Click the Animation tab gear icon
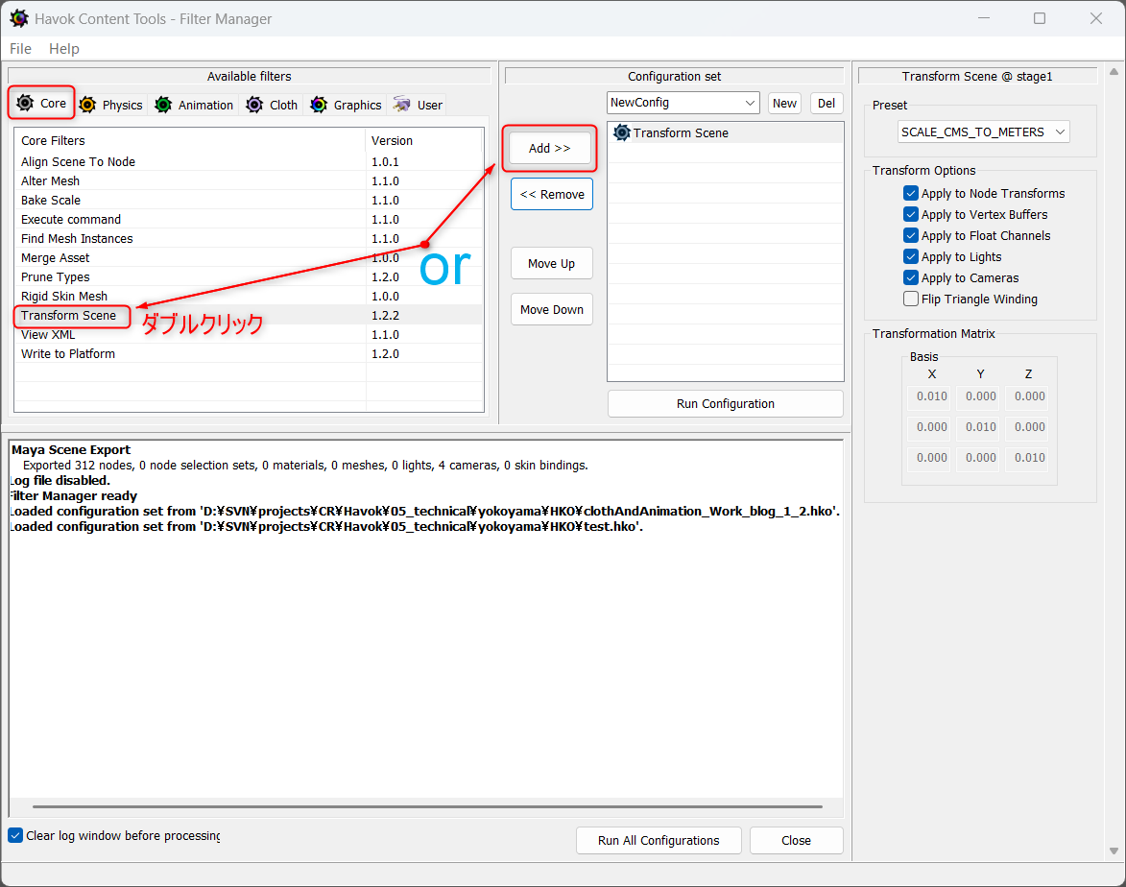This screenshot has height=887, width=1126. tap(163, 105)
